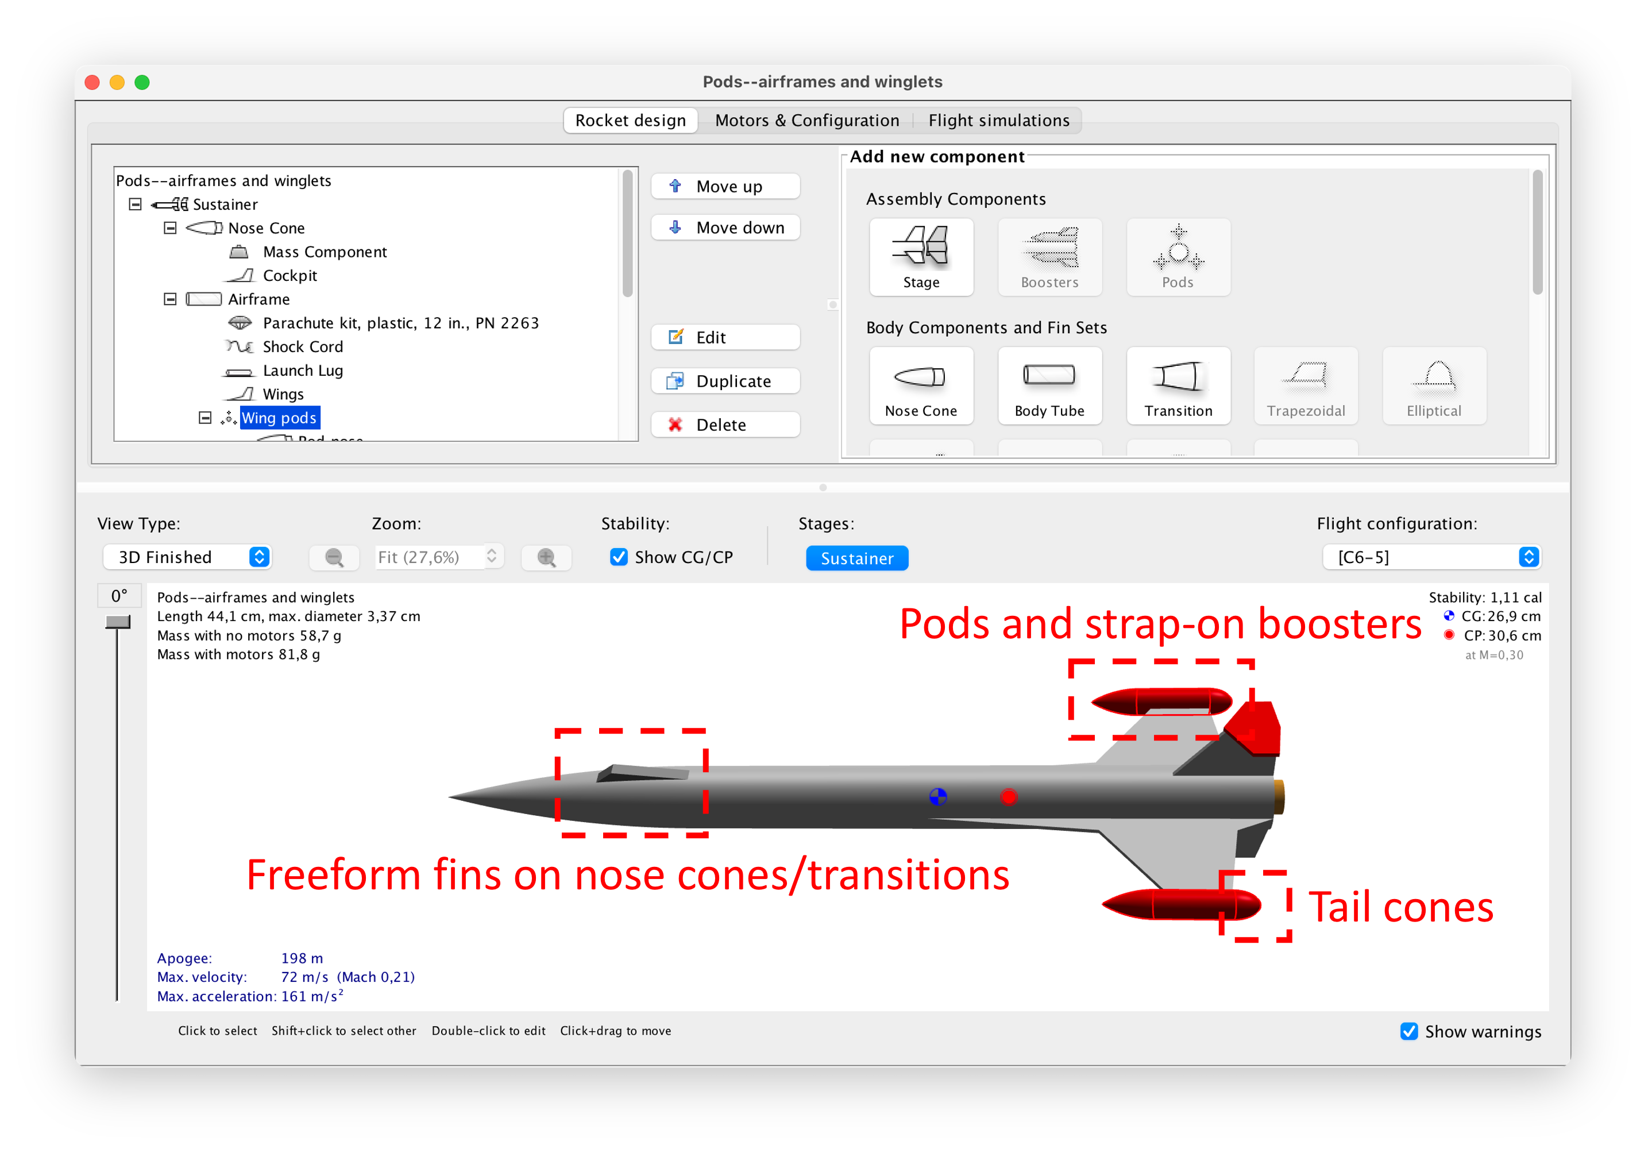Image resolution: width=1648 pixels, height=1153 pixels.
Task: Toggle the Show CG/CP checkbox
Action: [618, 557]
